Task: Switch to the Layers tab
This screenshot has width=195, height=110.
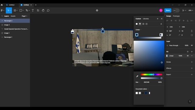Action: pyautogui.click(x=6, y=16)
